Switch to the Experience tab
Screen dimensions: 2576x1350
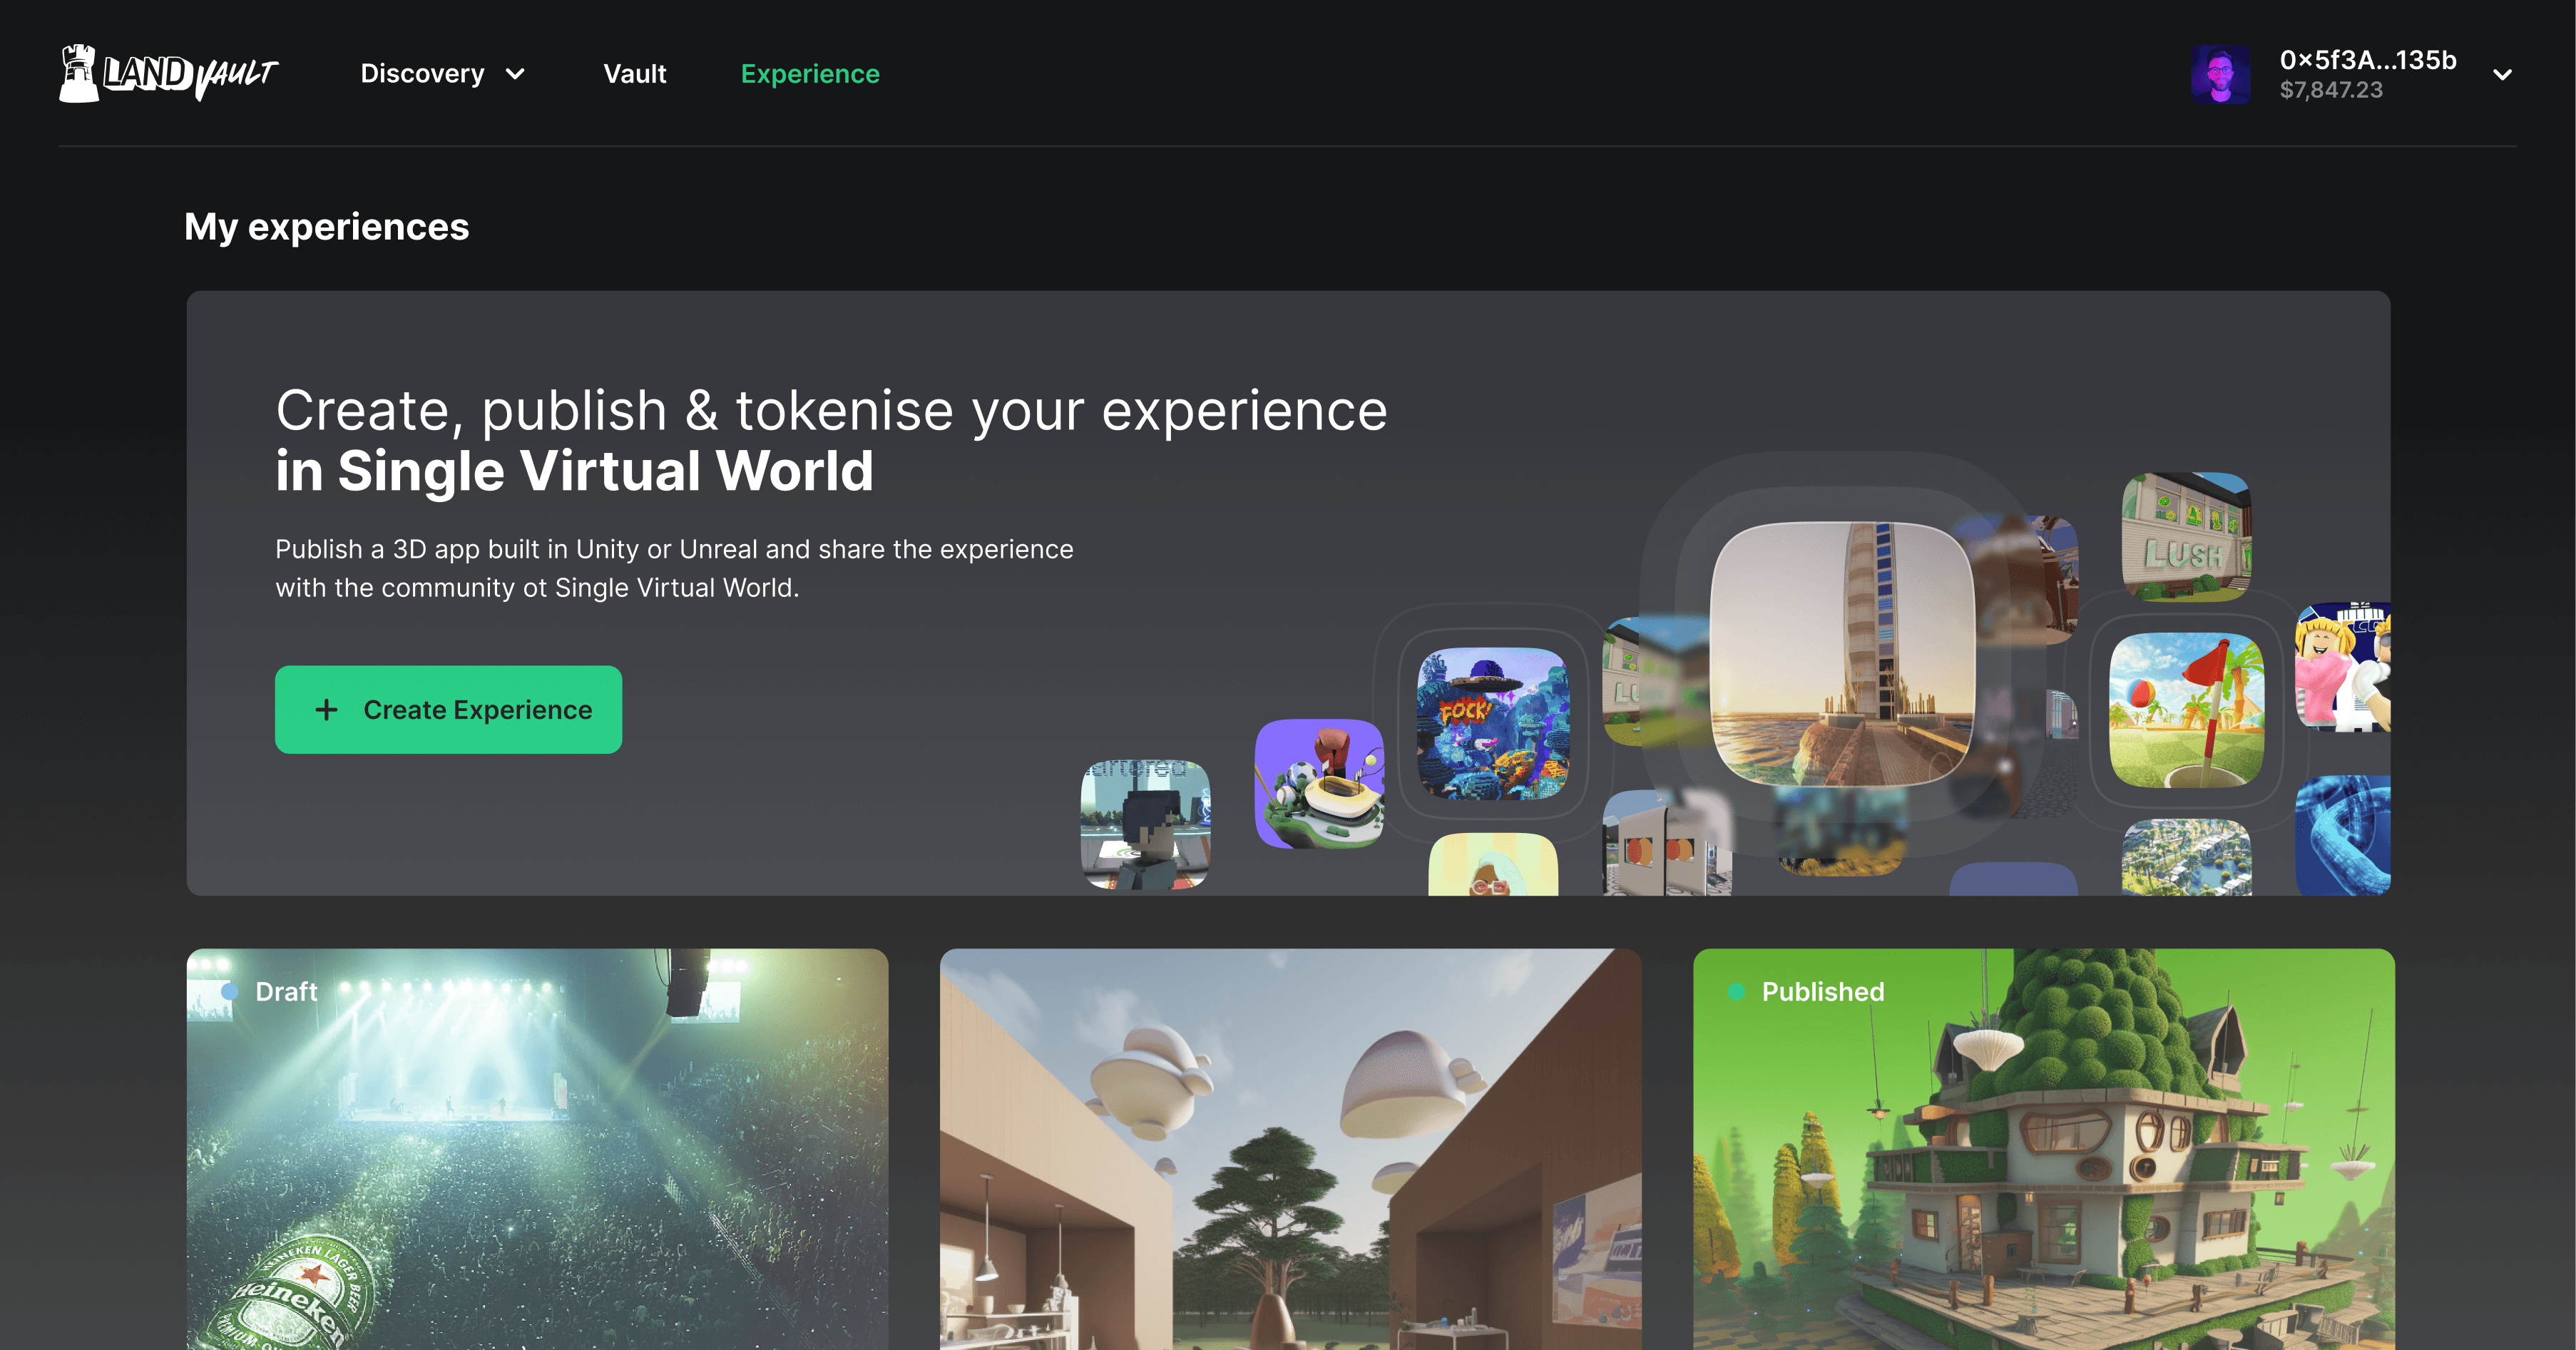pos(809,74)
